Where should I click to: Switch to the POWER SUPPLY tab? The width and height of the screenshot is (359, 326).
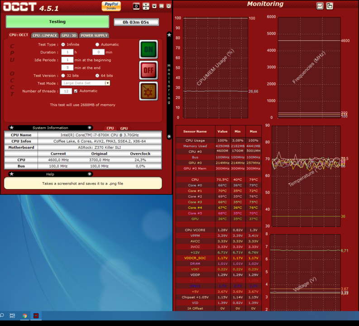pos(94,35)
